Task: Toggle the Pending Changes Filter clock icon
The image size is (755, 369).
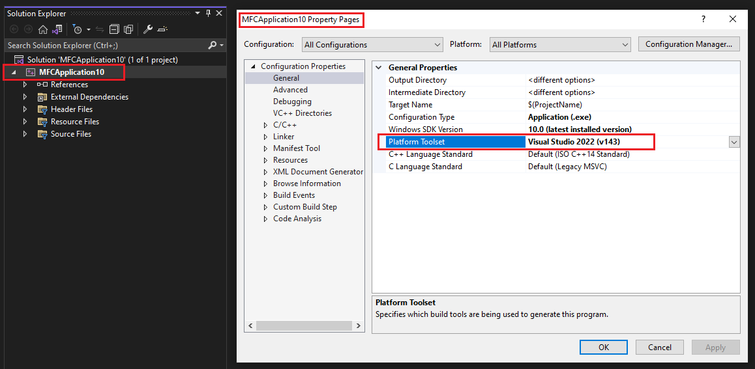Action: pyautogui.click(x=78, y=30)
